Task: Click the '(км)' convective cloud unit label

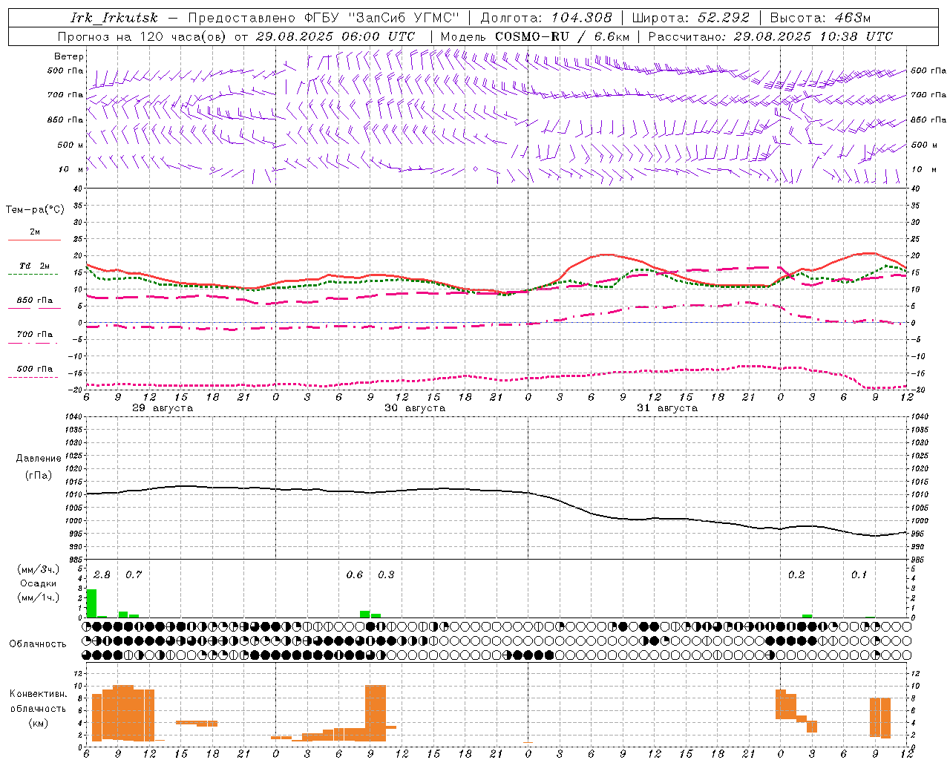Action: pos(39,723)
